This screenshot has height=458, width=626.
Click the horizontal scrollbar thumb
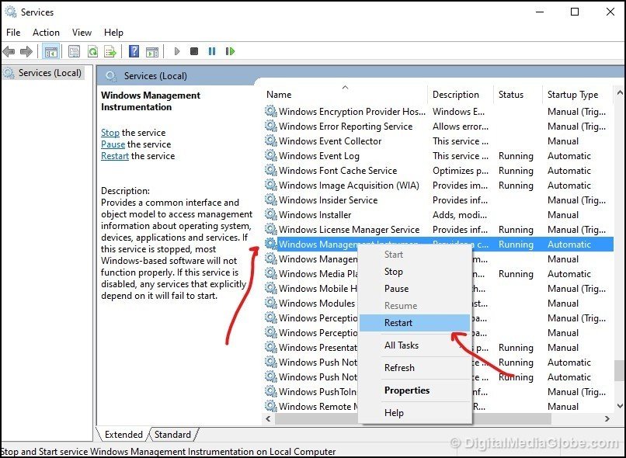tap(413, 419)
